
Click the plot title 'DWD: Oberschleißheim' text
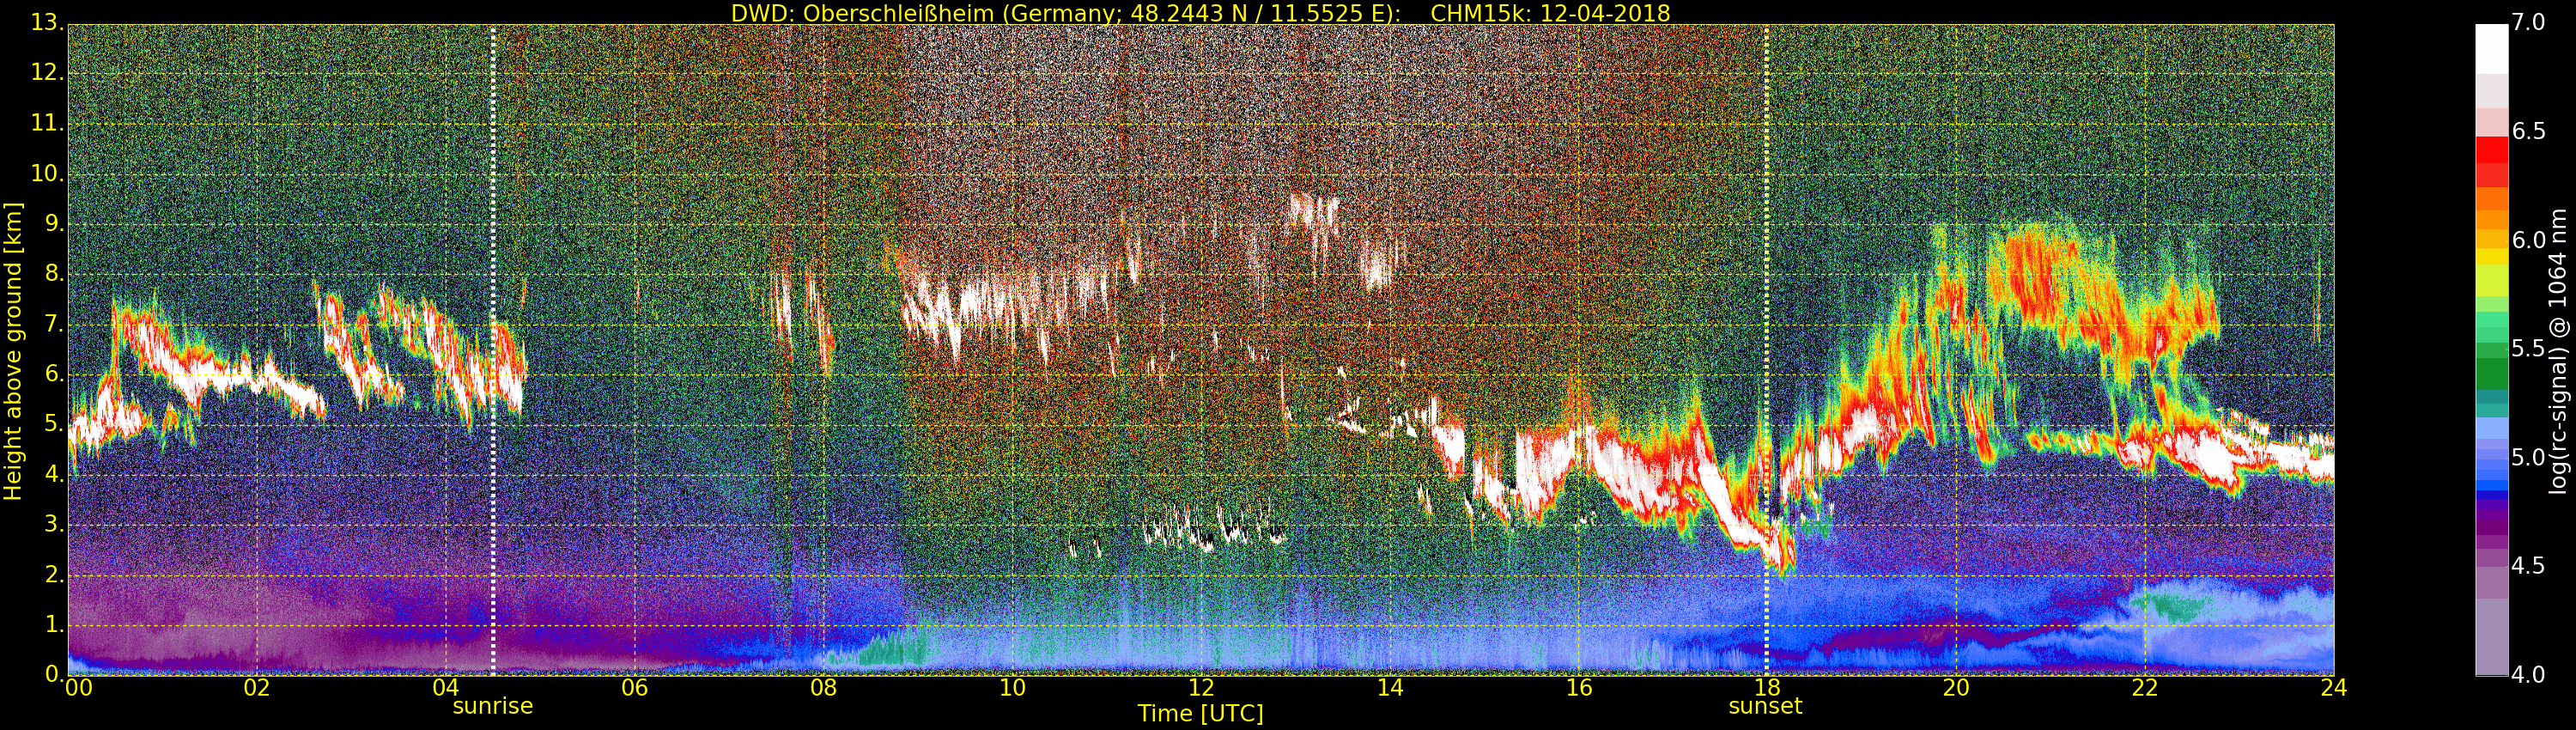862,14
